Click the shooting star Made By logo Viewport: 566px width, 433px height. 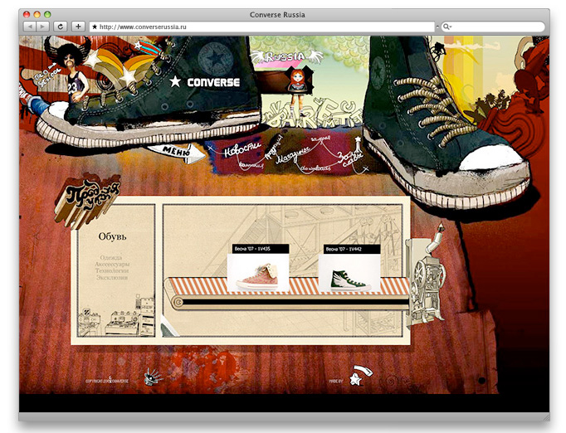pyautogui.click(x=360, y=375)
